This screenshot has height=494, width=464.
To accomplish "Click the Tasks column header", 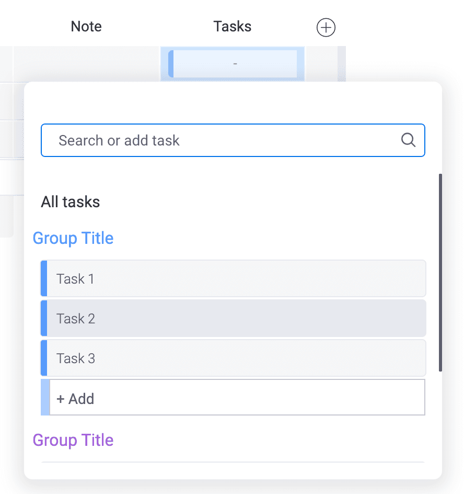I will pos(233,27).
